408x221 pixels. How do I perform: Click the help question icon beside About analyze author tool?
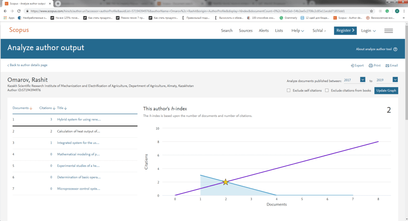395,49
